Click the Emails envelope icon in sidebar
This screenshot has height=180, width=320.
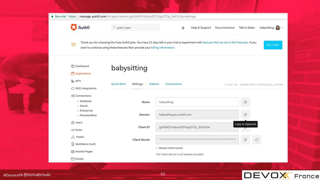click(72, 159)
